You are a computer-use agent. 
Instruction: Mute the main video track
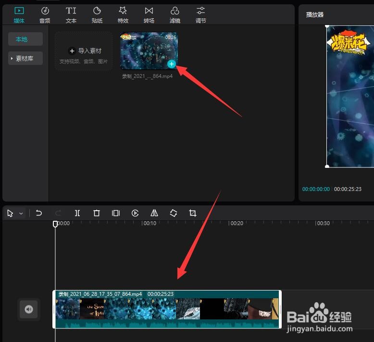29,309
